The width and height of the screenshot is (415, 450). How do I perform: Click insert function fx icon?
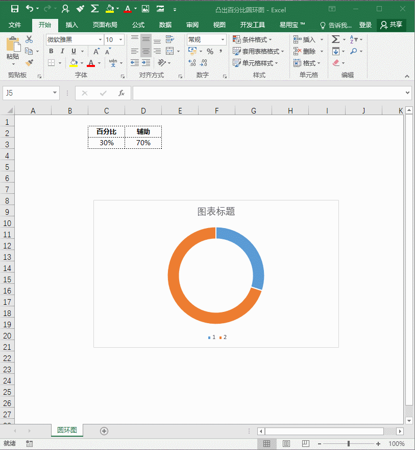[x=121, y=93]
